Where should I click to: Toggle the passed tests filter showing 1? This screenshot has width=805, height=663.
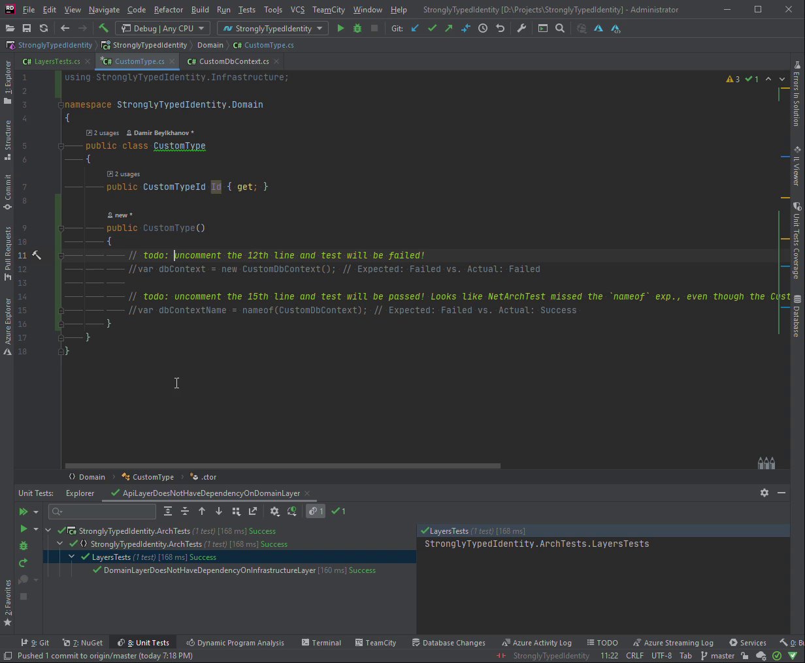click(338, 511)
